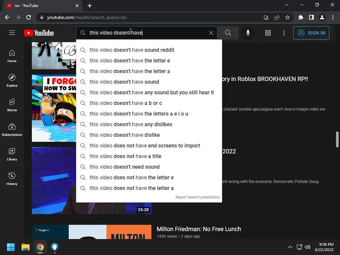Open the Roblox BROOKHAVEN RP video title
The image size is (340, 255).
point(265,79)
